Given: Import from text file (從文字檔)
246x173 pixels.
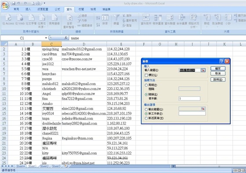Looking at the screenshot, I should [31, 19].
